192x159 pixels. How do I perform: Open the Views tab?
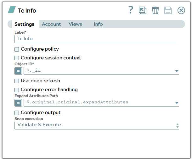(x=75, y=24)
